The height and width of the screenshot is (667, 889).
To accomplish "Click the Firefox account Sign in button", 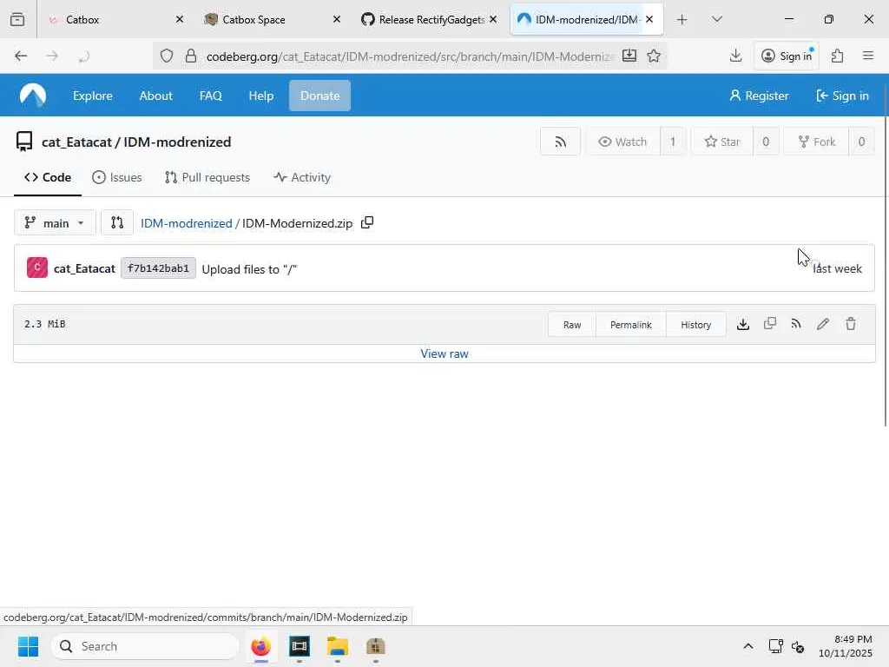I will point(786,56).
